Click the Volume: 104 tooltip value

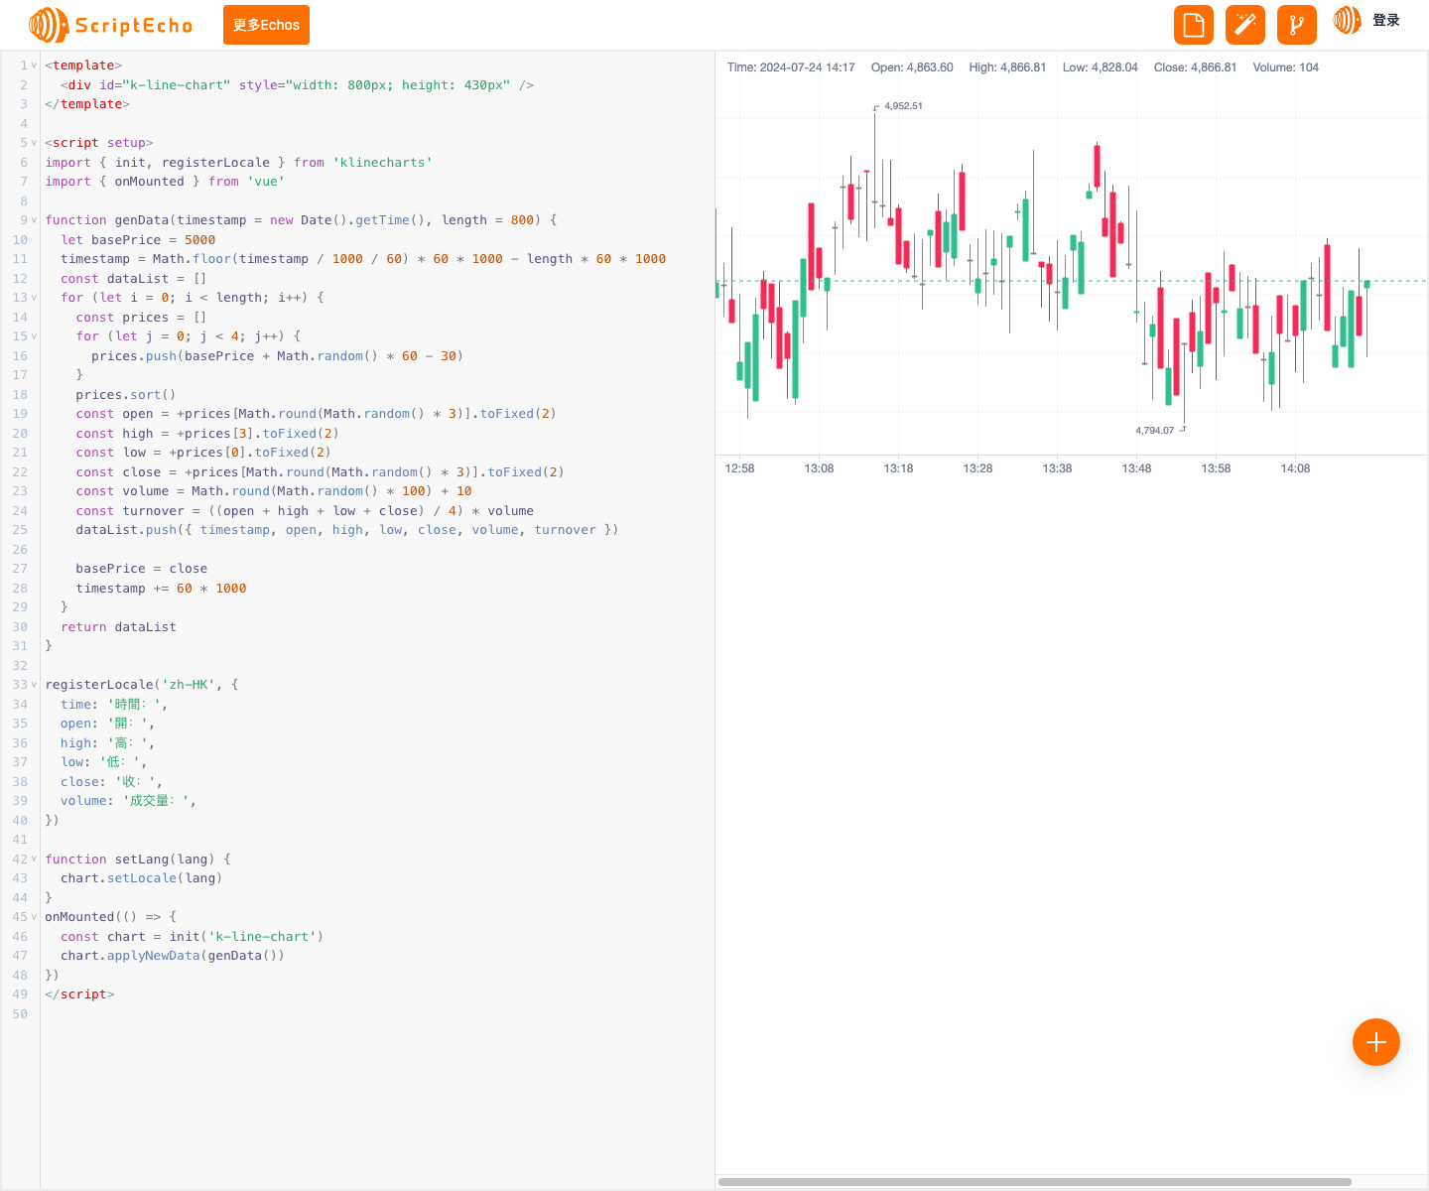tap(1285, 67)
